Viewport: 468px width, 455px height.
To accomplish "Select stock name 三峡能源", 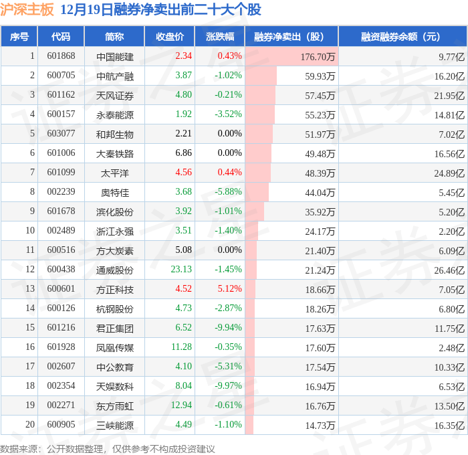I will coord(115,426).
